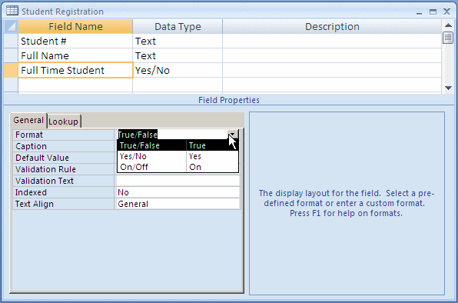458x303 pixels.
Task: Select the row selector for Student #
Action: tap(11, 42)
